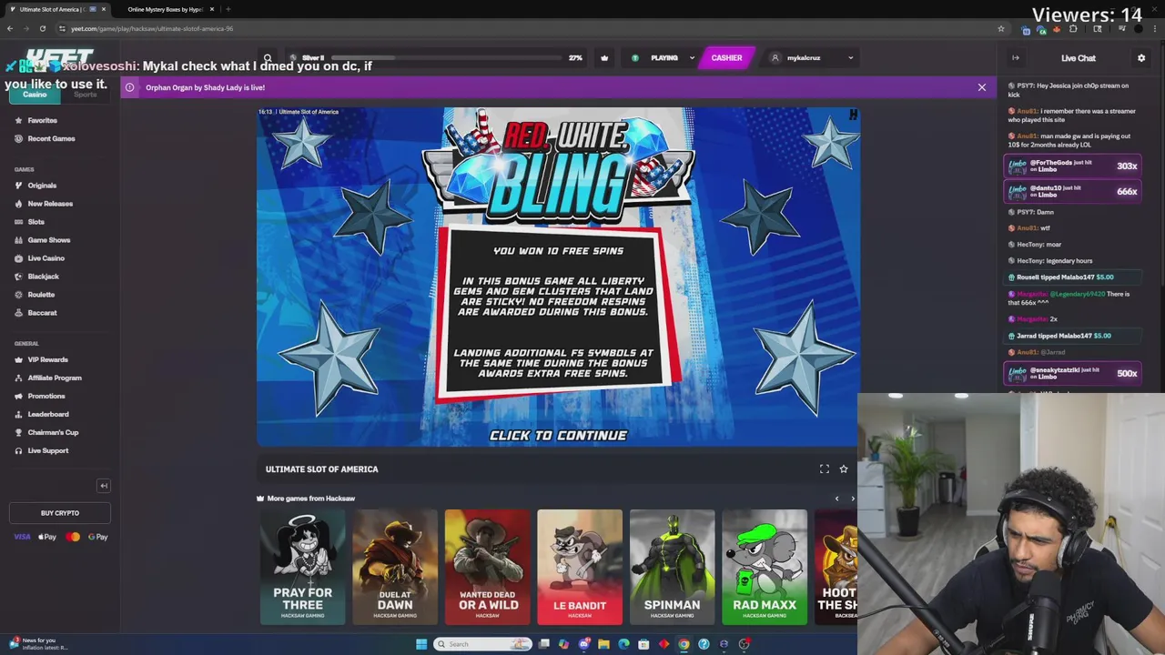Open Microsoft Edge from taskbar
The height and width of the screenshot is (655, 1165).
(623, 644)
